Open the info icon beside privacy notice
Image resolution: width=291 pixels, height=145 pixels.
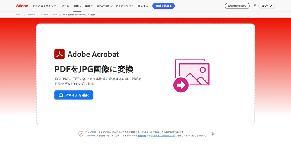[x=212, y=134]
